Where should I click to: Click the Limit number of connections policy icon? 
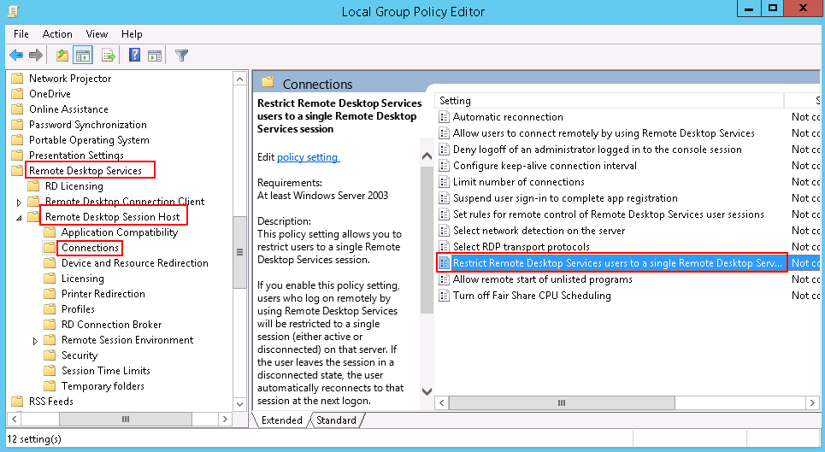tap(444, 182)
